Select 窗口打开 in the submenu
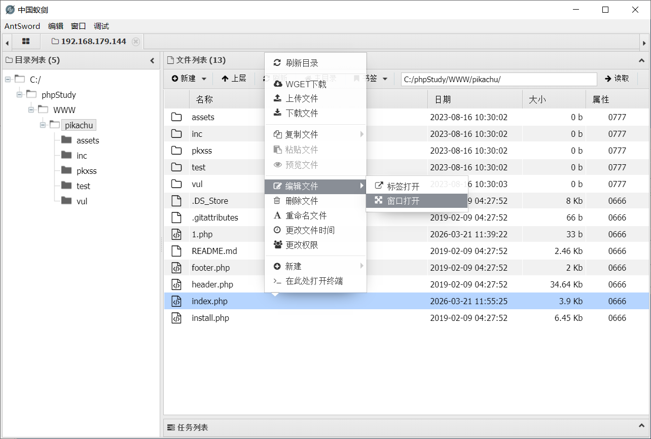 coord(417,201)
